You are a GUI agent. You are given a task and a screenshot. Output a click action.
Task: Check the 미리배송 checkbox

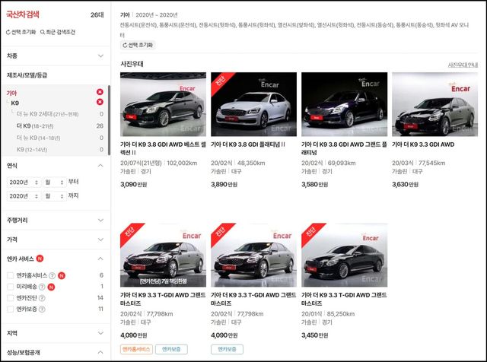(x=10, y=287)
